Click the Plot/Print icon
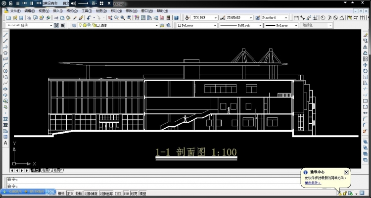 click(x=29, y=18)
